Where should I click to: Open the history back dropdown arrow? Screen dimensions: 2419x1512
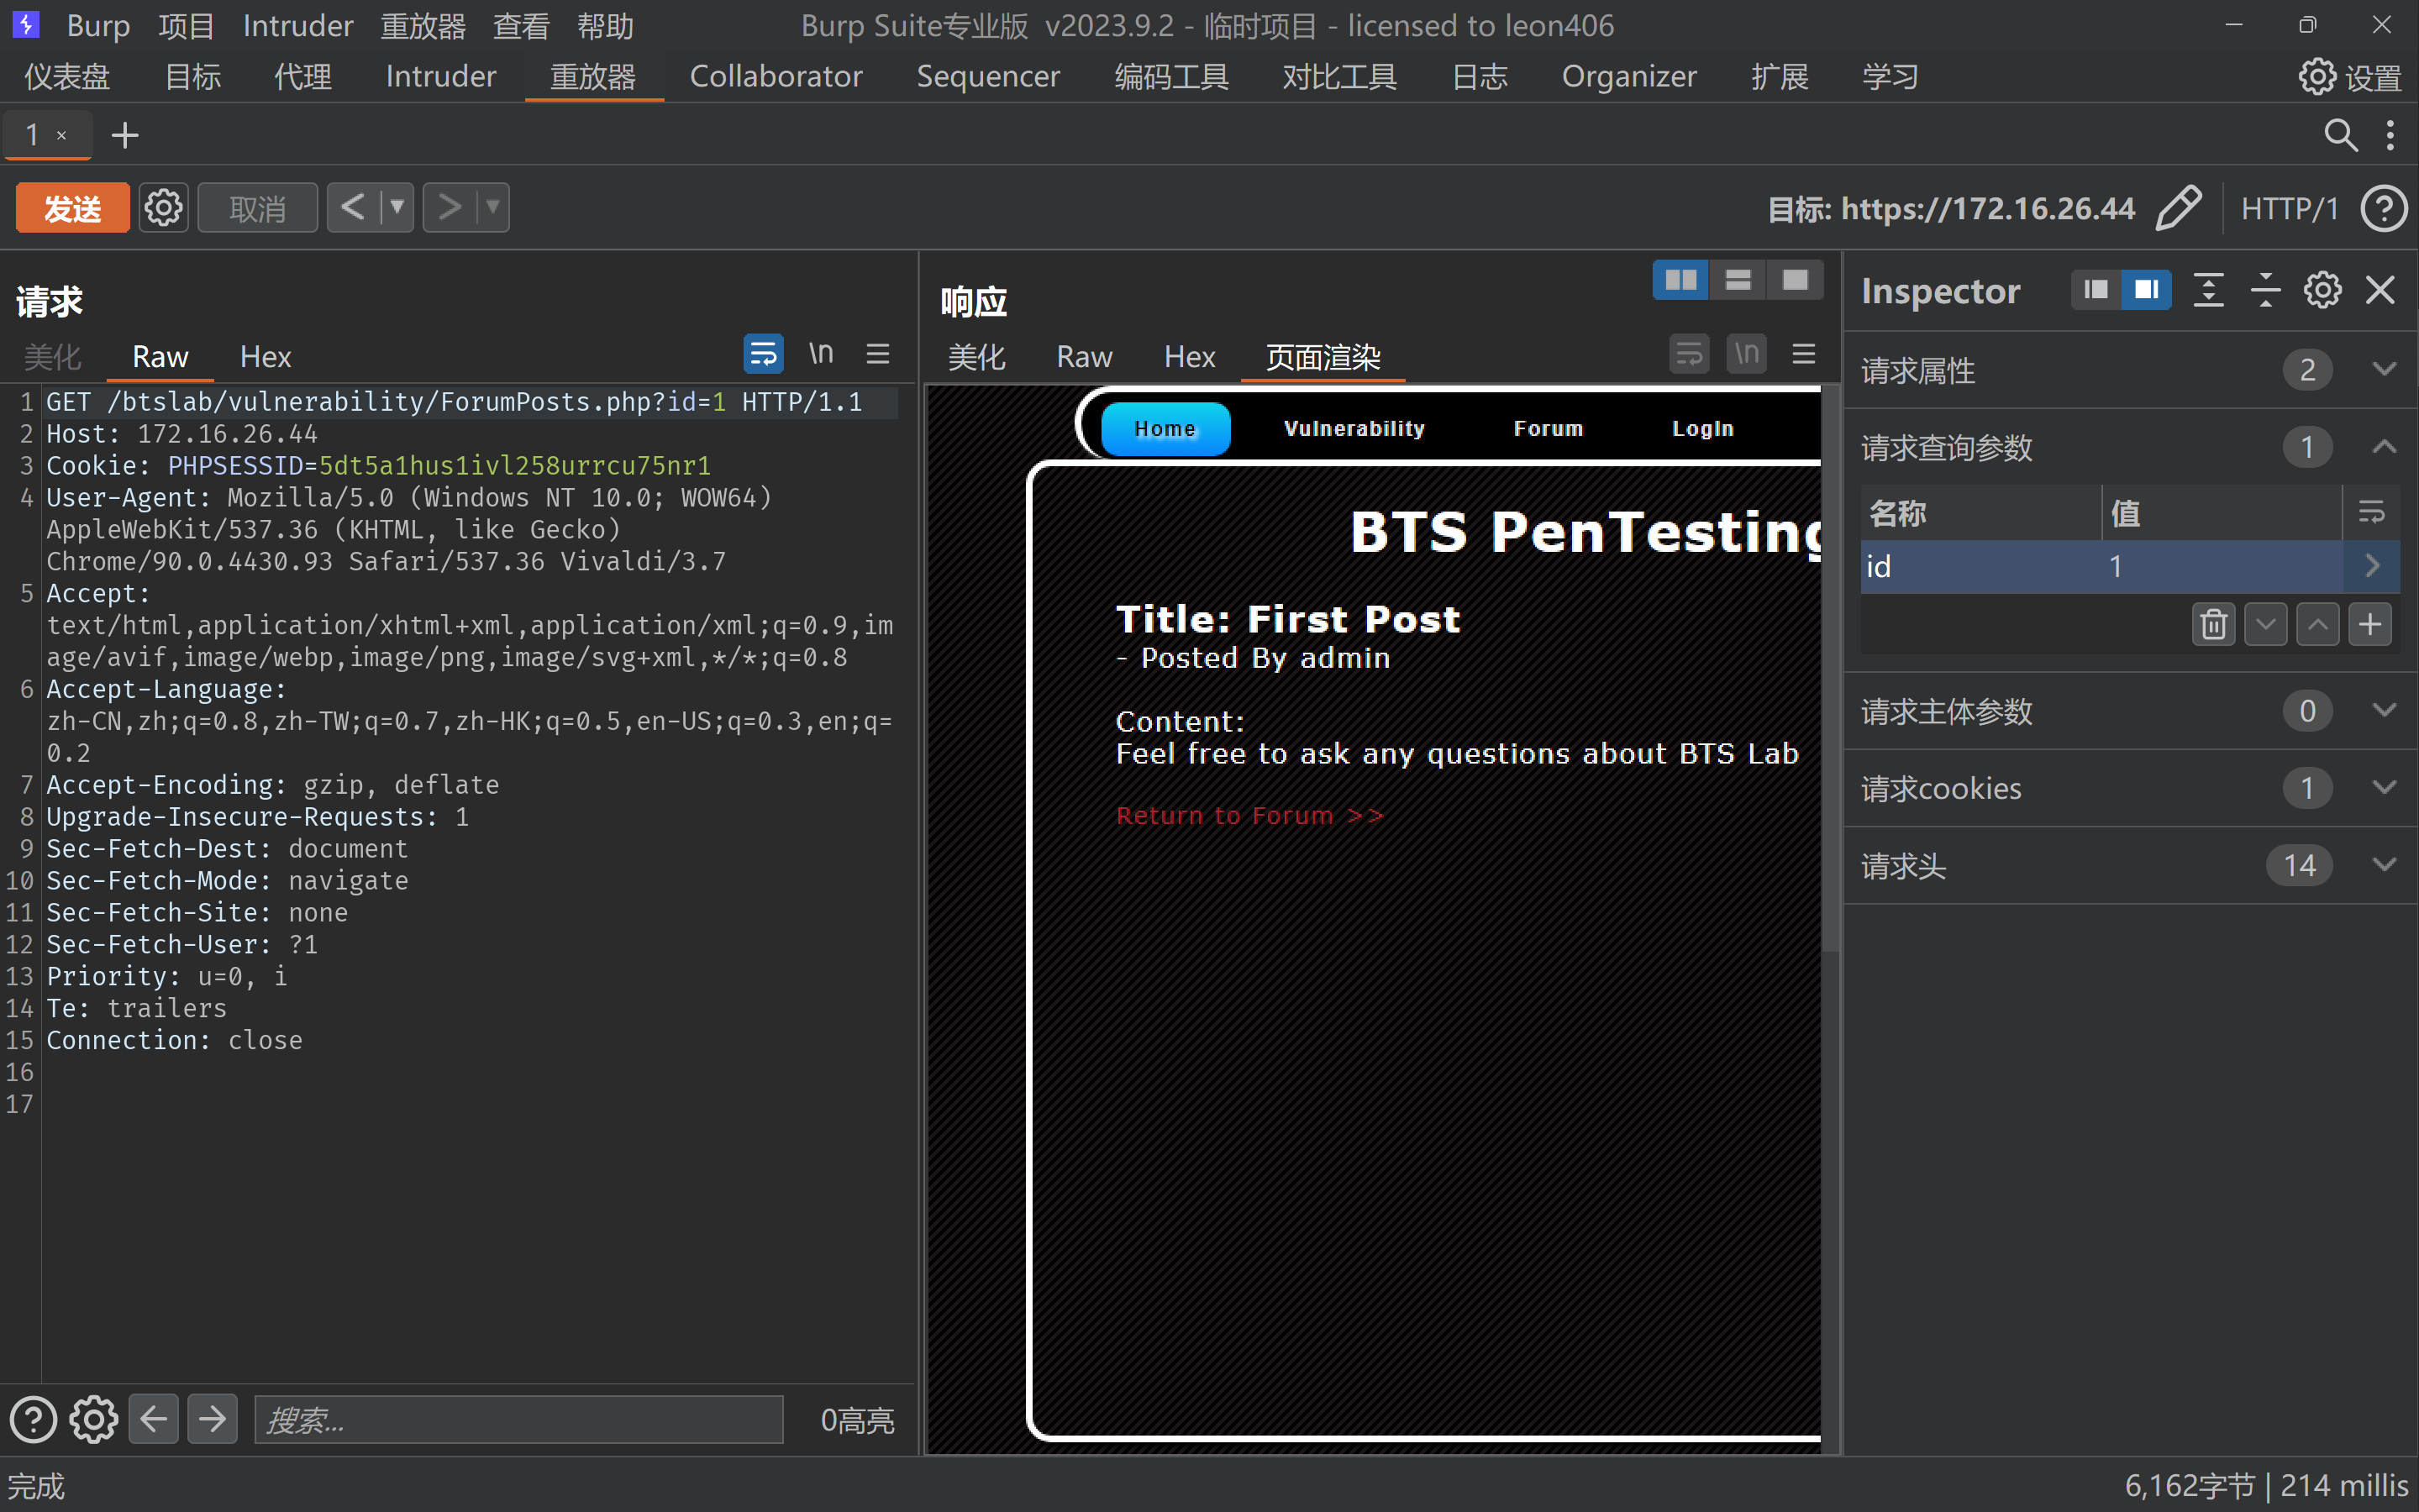point(397,208)
